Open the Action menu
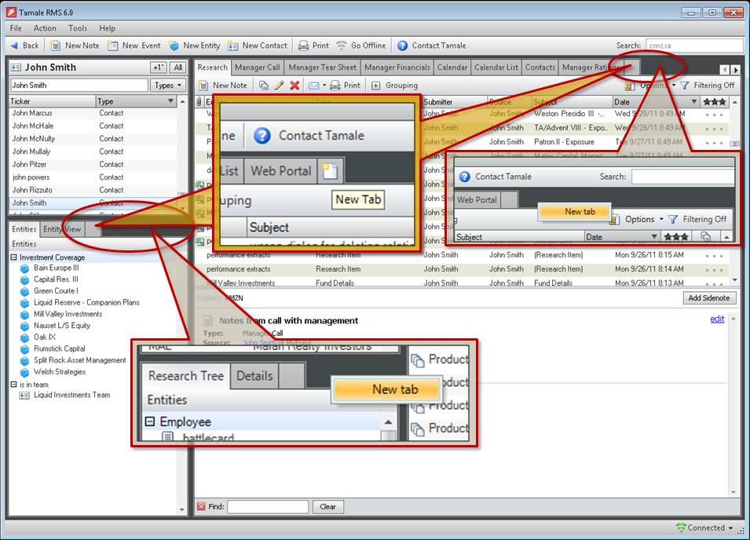Screen dimensions: 750x540 (45, 28)
